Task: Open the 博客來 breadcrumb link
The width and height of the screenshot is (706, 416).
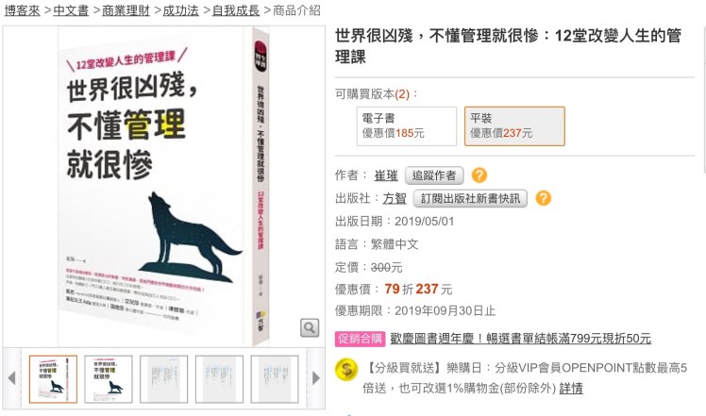Action: [x=23, y=10]
